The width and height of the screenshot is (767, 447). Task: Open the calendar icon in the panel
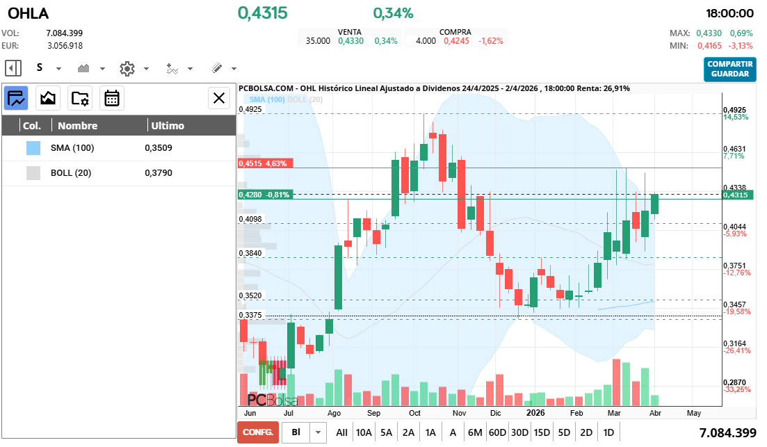click(111, 98)
